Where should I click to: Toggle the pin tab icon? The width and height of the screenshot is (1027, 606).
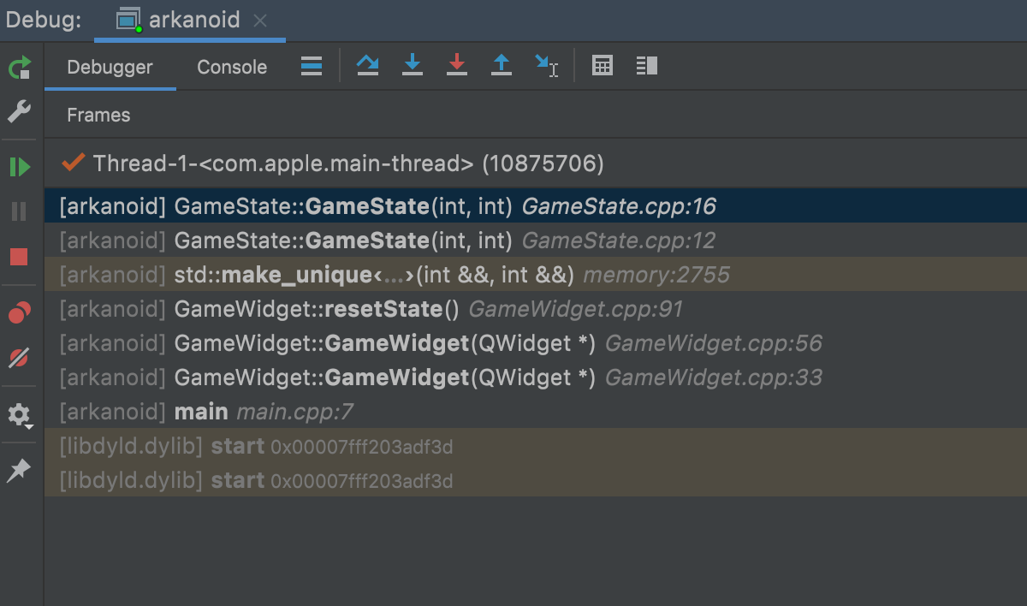point(19,470)
